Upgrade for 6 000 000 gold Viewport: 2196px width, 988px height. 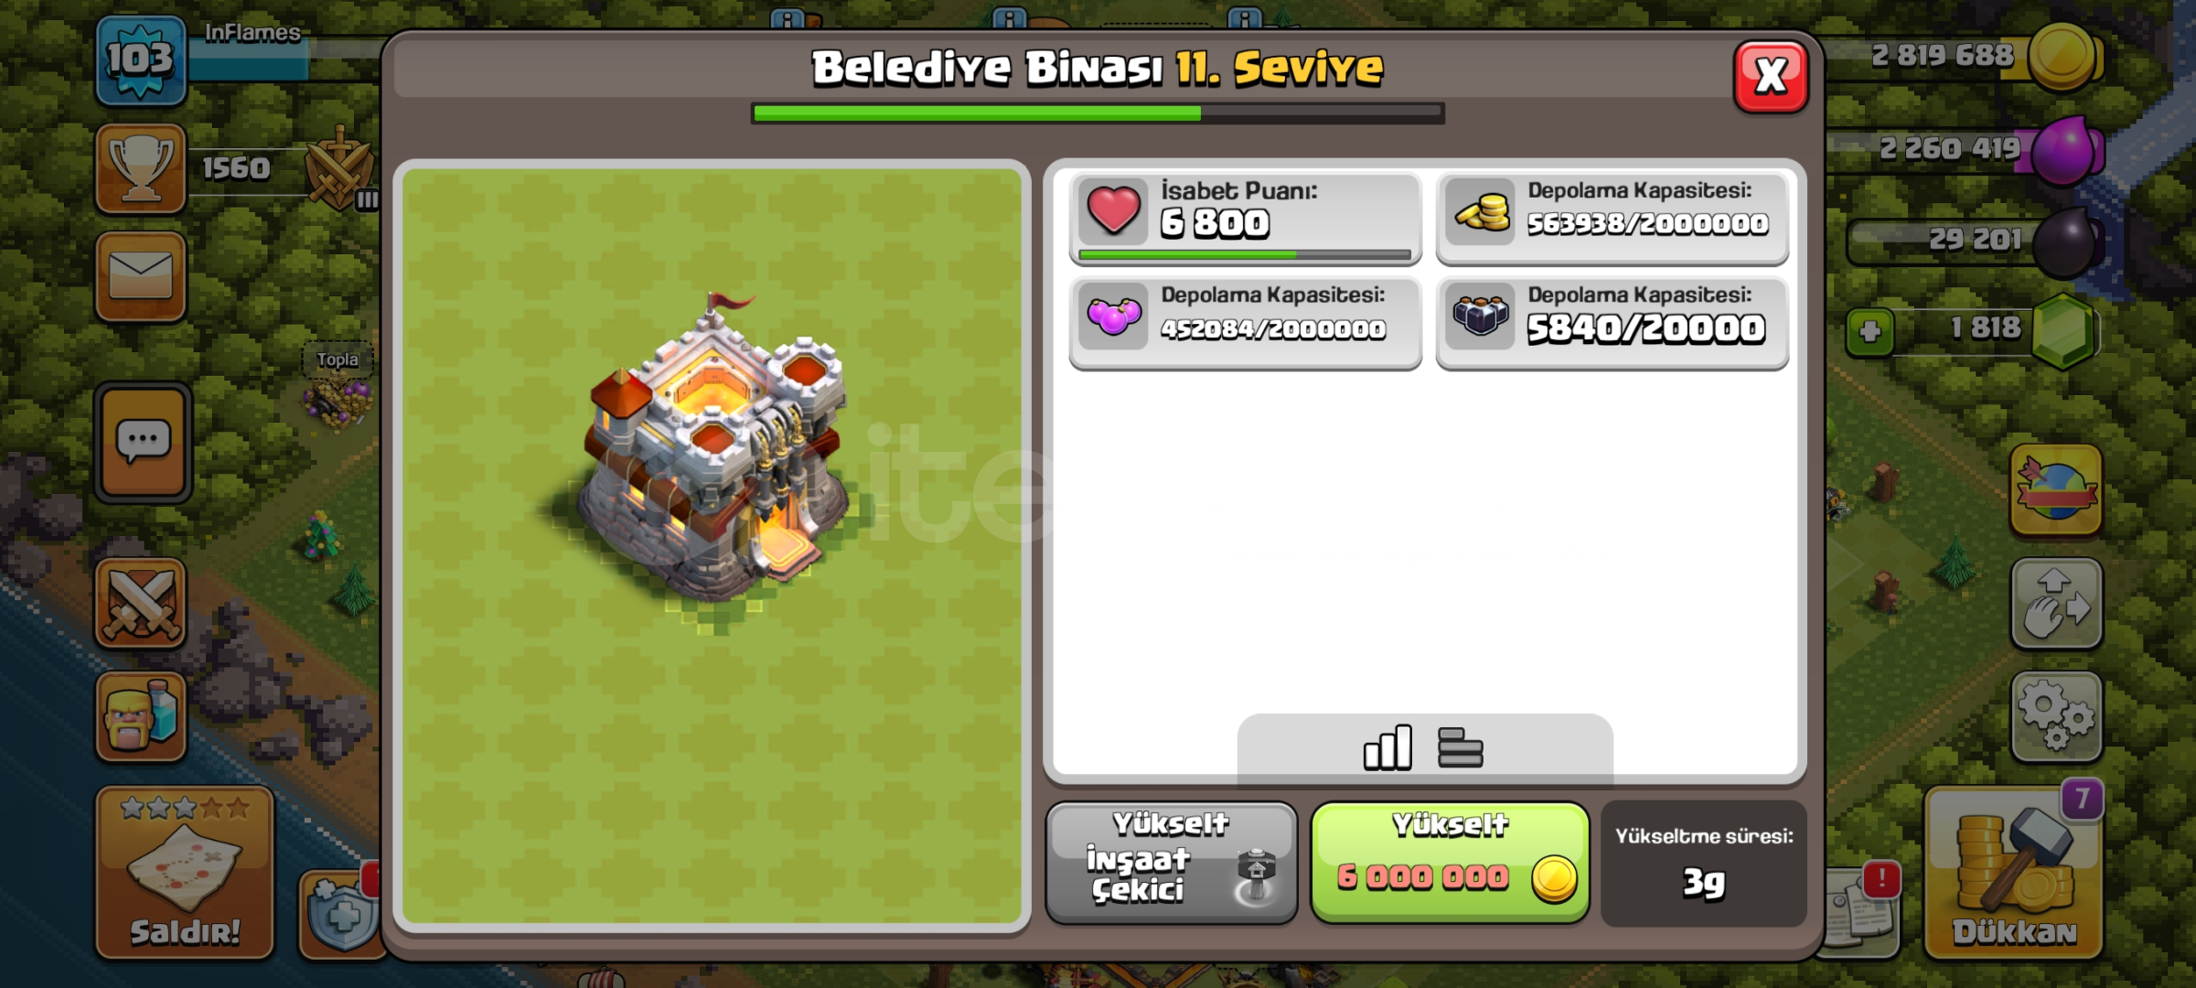pos(1450,863)
